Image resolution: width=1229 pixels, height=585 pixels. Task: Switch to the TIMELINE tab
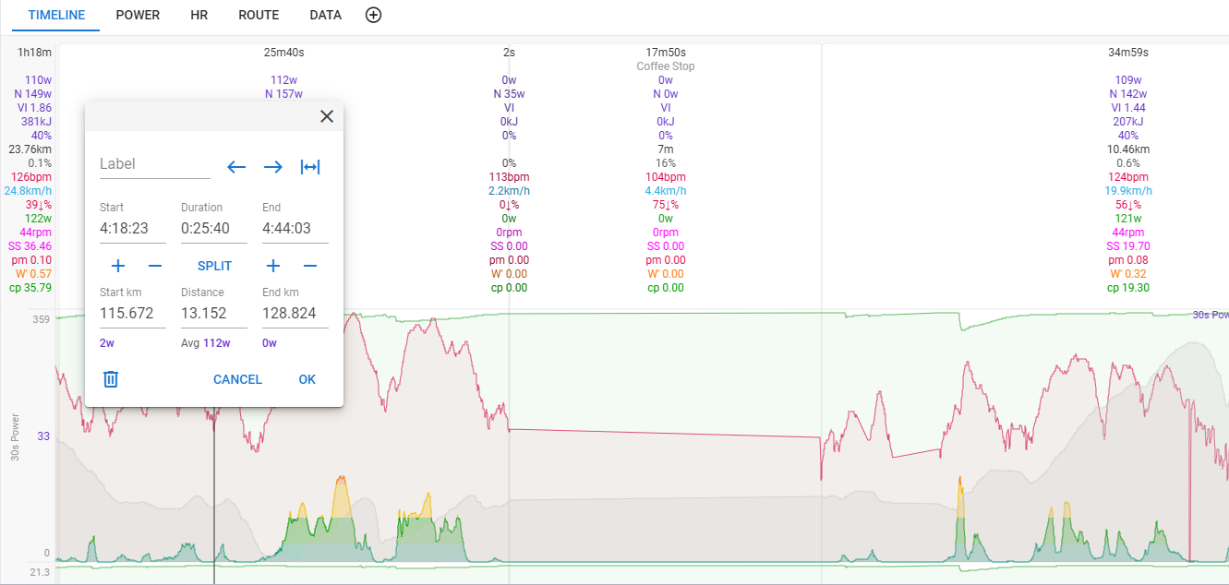click(x=56, y=16)
